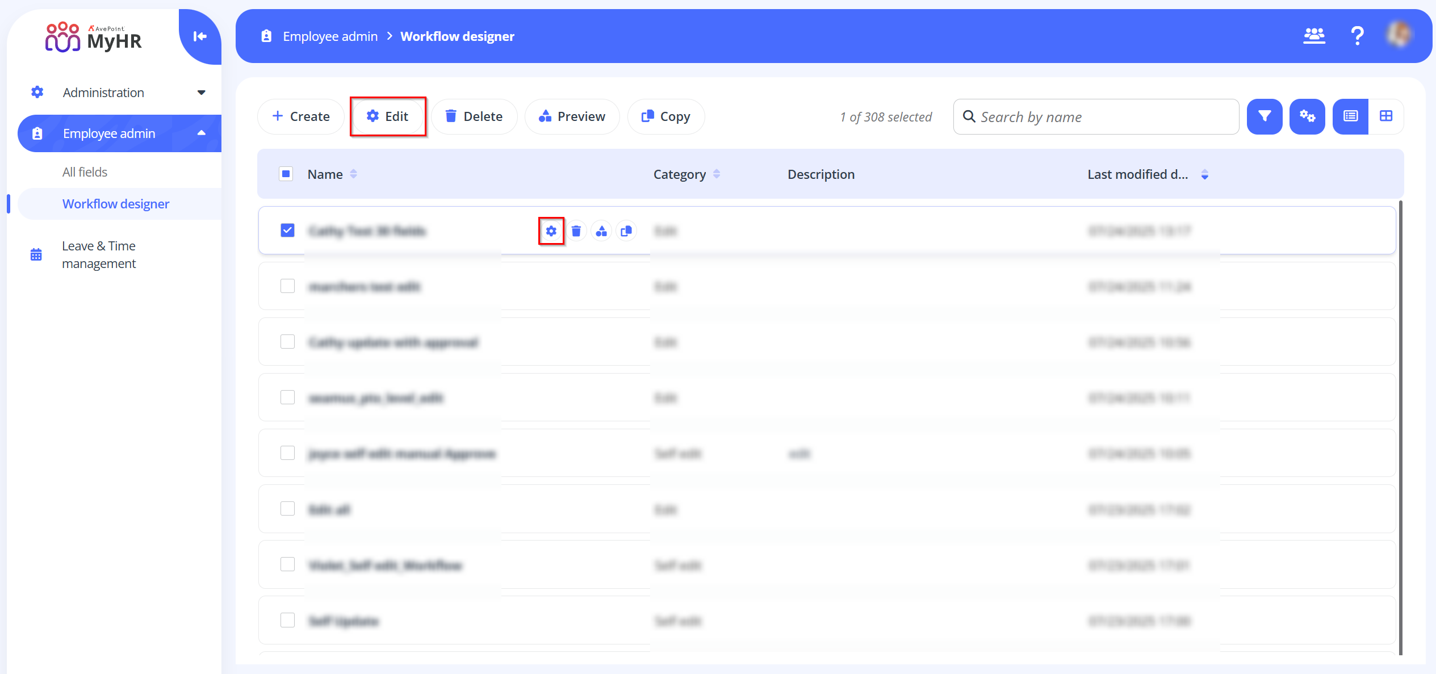
Task: Open Leave & Time management menu
Action: 99,254
